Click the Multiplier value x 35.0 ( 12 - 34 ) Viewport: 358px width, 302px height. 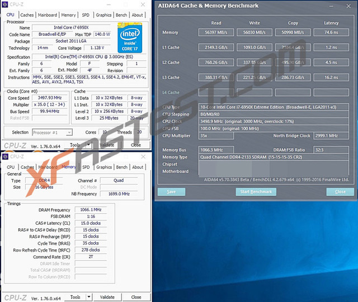click(x=50, y=105)
